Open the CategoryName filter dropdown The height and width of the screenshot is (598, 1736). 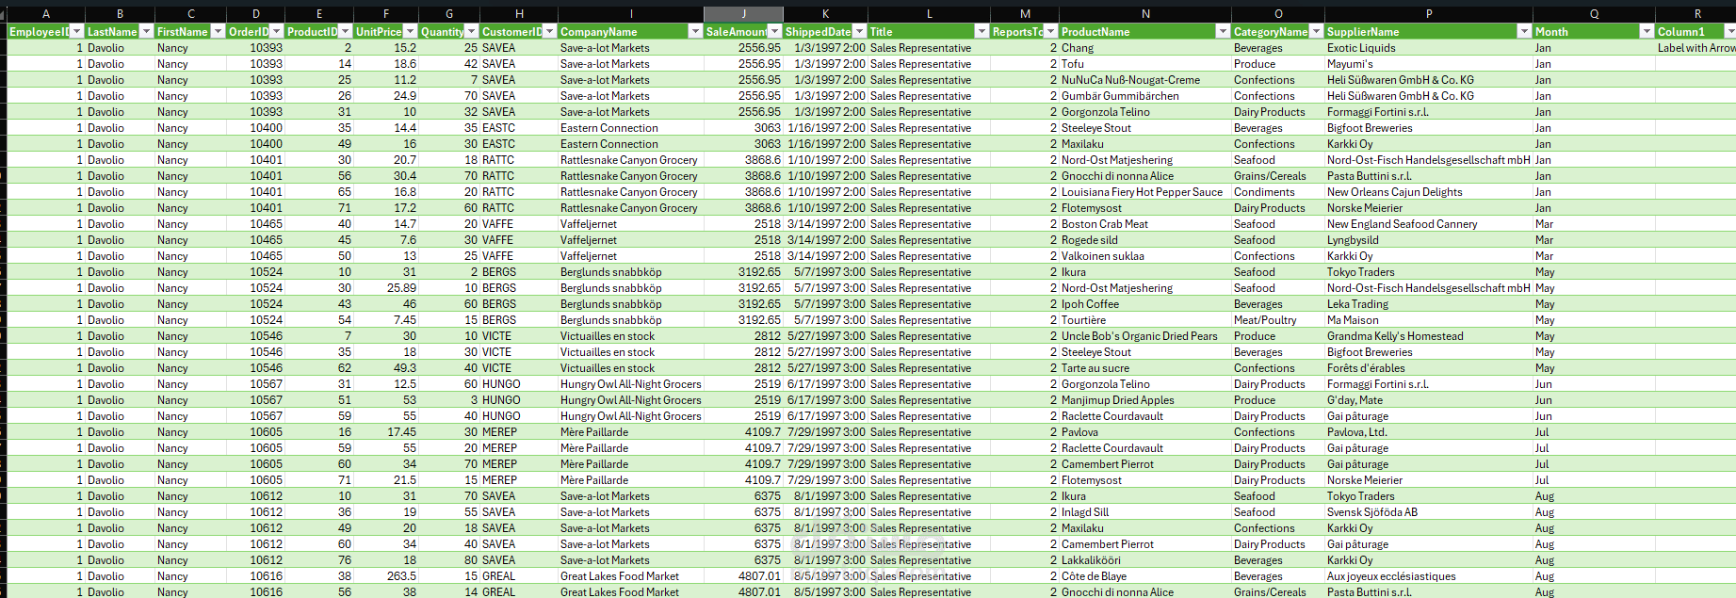1316,31
